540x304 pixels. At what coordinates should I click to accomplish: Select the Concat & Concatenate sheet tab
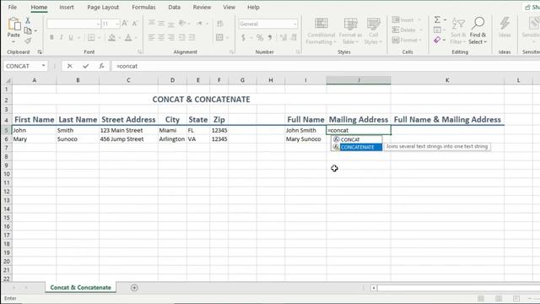(81, 287)
